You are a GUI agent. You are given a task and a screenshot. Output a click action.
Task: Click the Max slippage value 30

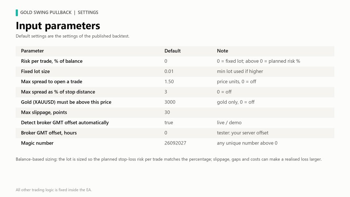pyautogui.click(x=167, y=112)
